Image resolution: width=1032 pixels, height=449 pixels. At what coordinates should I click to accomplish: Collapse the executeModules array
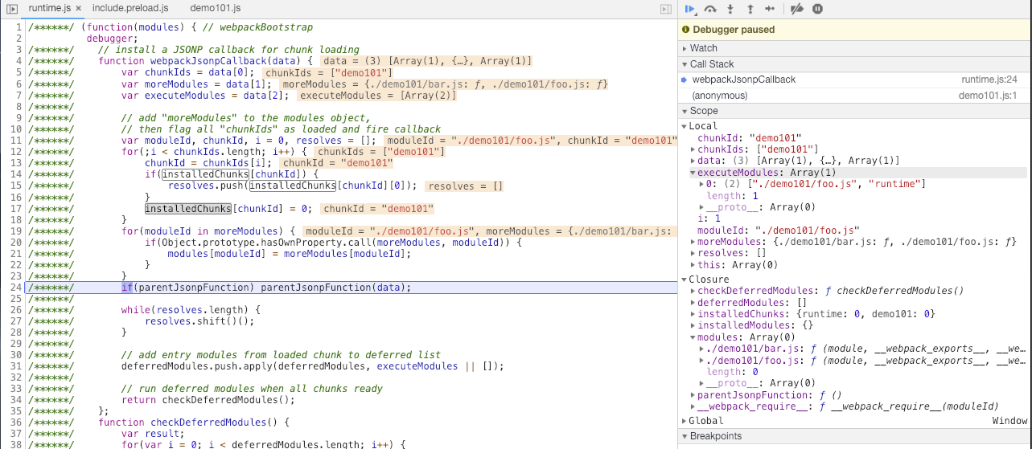click(x=693, y=173)
